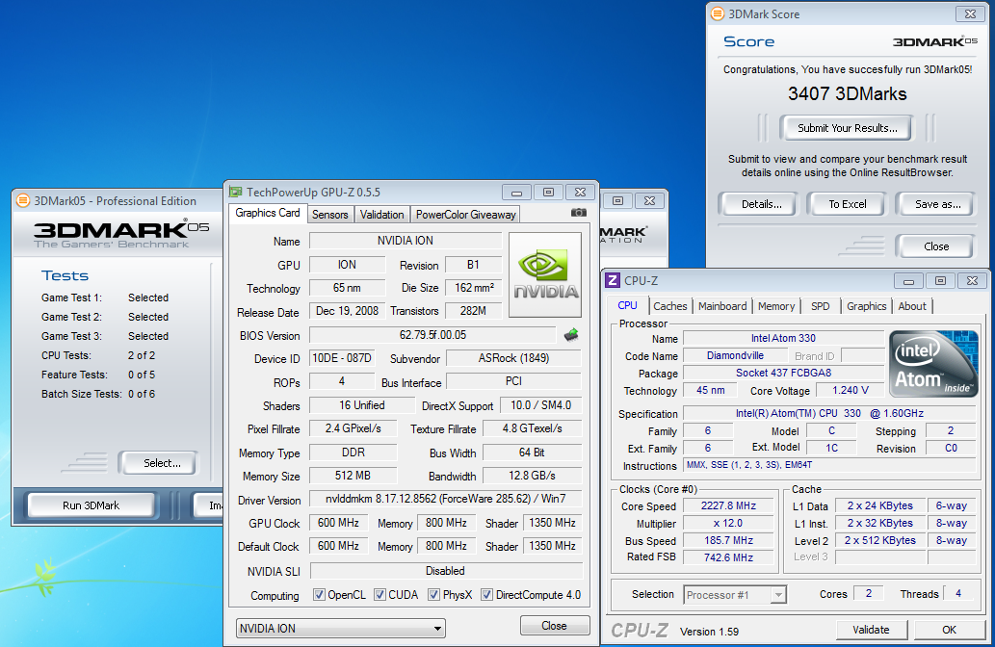The height and width of the screenshot is (647, 995).
Task: Click the GPU name field NVIDIA ION
Action: 405,241
